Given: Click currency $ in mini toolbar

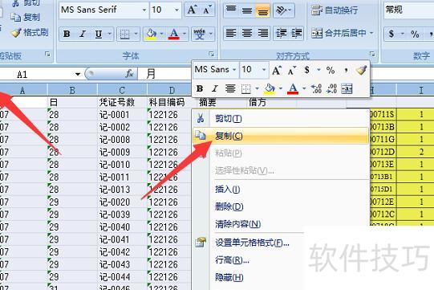Looking at the screenshot, I should (306, 70).
